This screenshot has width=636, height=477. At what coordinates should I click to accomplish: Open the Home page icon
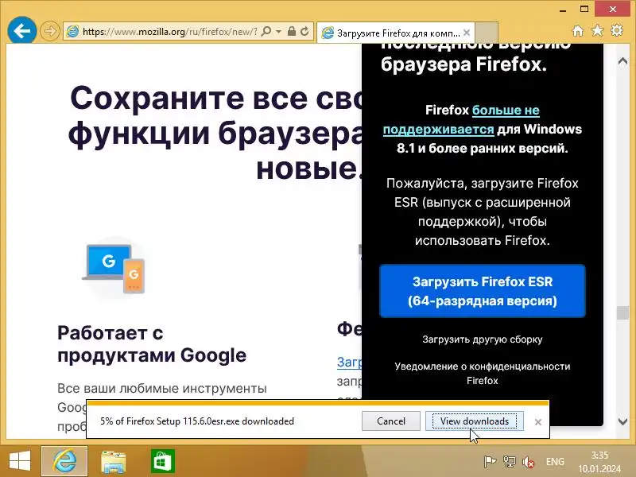point(578,31)
